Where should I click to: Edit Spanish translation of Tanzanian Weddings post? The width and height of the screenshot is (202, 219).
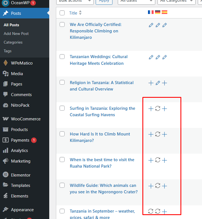(x=165, y=57)
